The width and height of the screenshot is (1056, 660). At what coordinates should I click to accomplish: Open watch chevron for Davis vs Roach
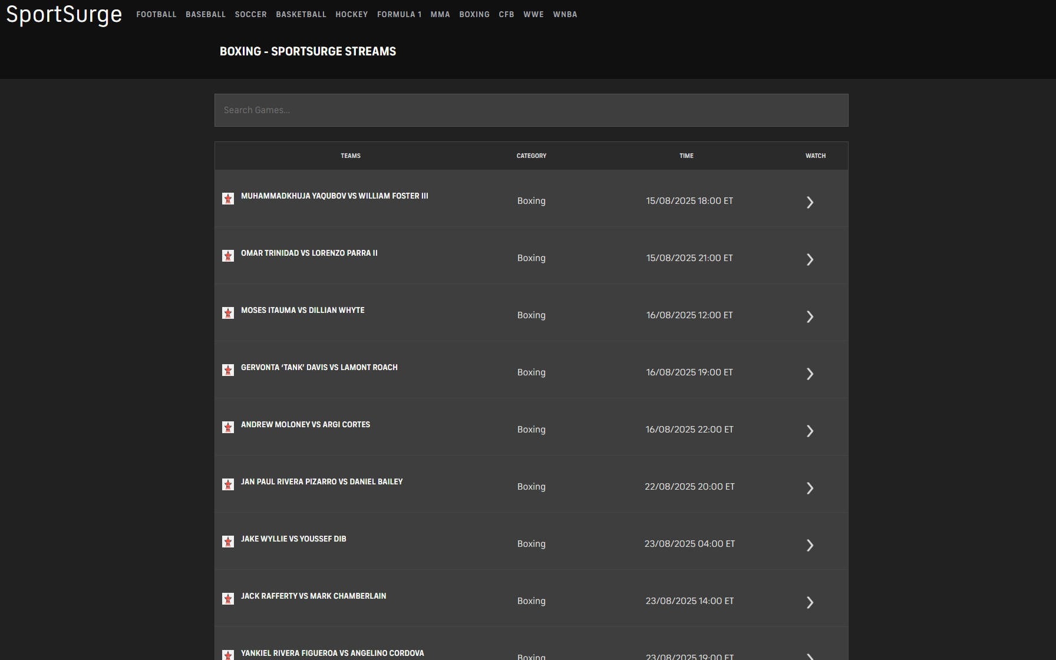(x=810, y=374)
